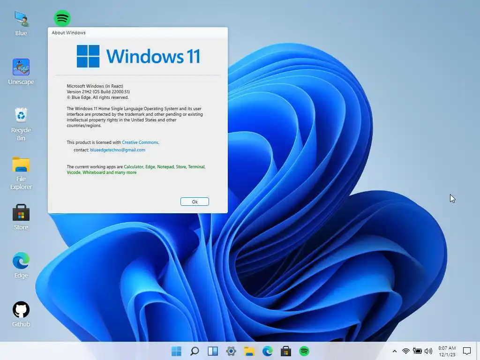The height and width of the screenshot is (360, 480).
Task: Open taskbar Search magnifier
Action: tap(195, 351)
